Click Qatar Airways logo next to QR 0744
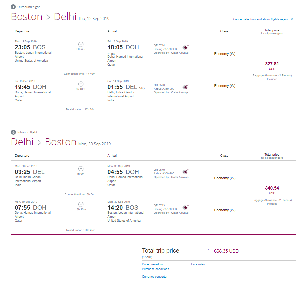Viewport: 308px width, 281px height. tap(185, 47)
